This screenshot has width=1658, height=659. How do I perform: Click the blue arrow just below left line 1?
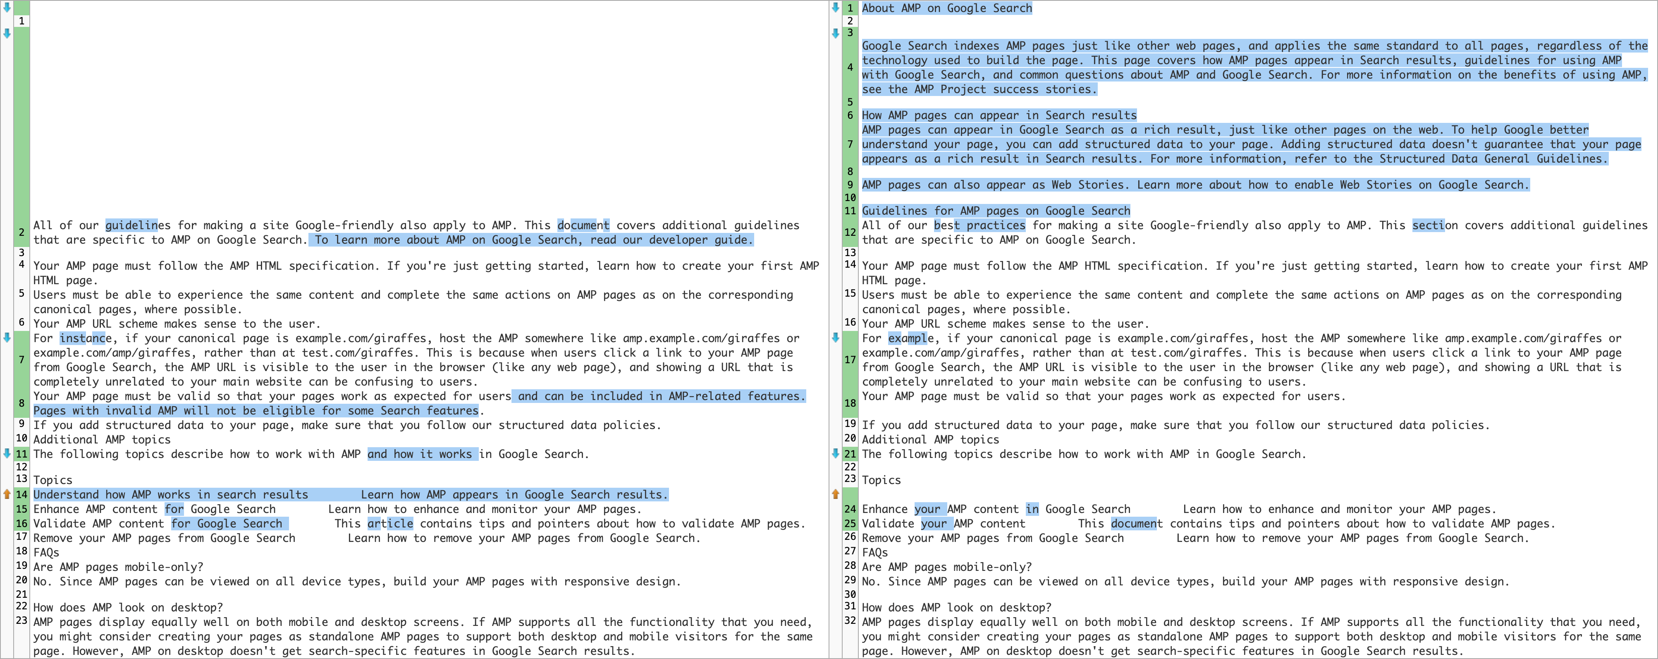(x=7, y=33)
